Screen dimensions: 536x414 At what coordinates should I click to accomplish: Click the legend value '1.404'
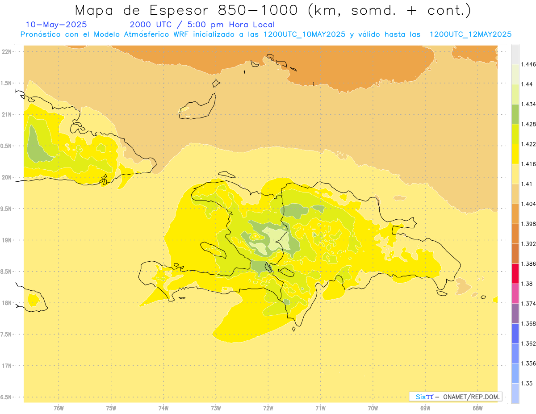[528, 204]
